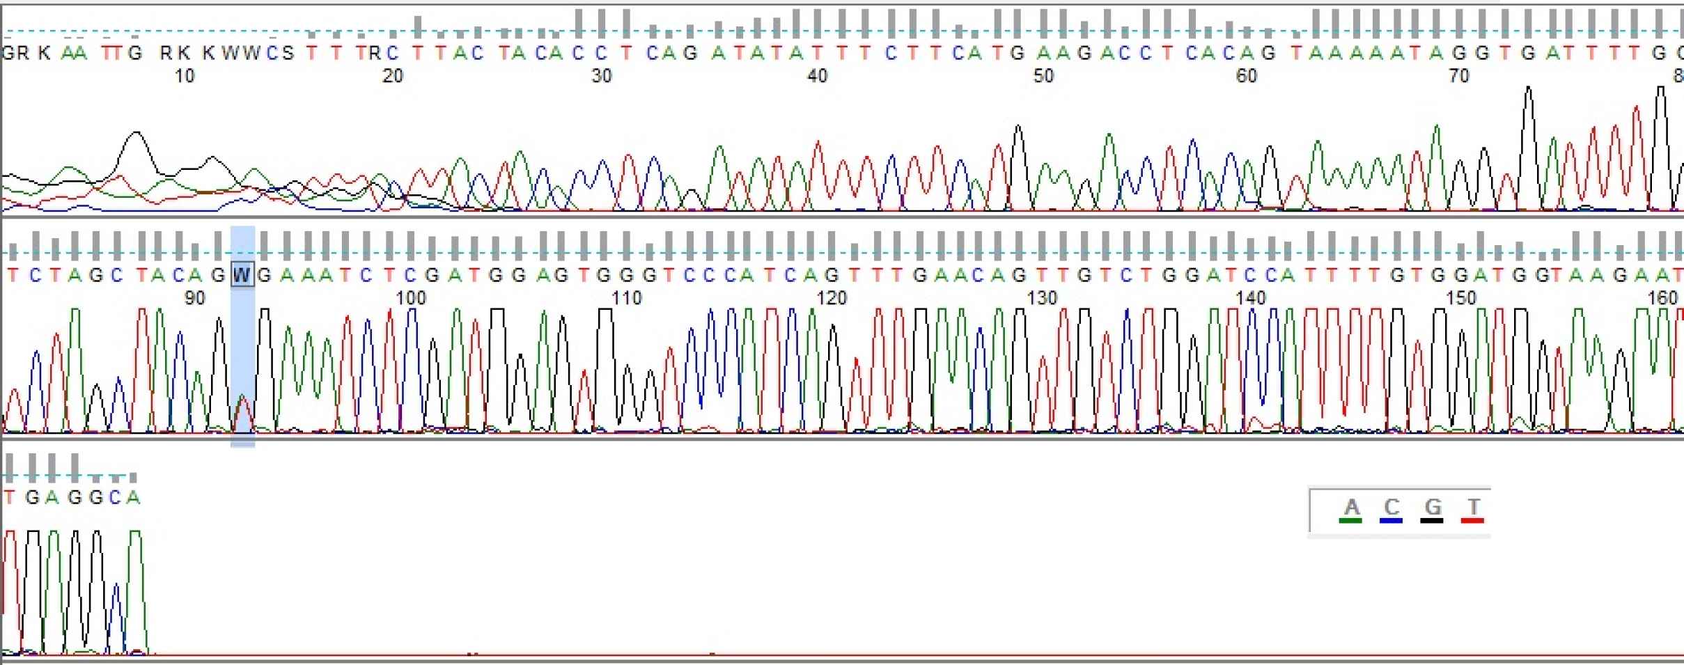Click position marker 30 in first row
This screenshot has height=665, width=1684.
(601, 76)
